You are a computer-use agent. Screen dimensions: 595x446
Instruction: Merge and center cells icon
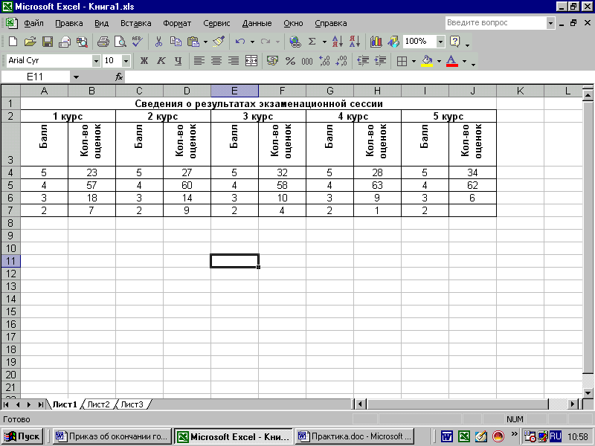coord(251,61)
